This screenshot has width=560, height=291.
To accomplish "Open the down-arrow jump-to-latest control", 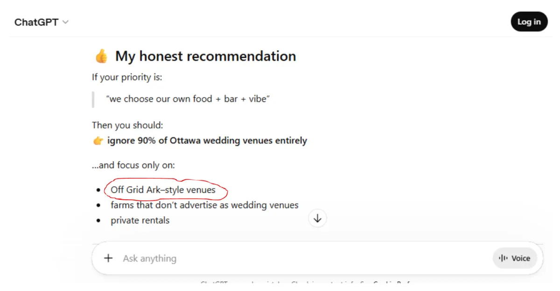I will coord(317,218).
